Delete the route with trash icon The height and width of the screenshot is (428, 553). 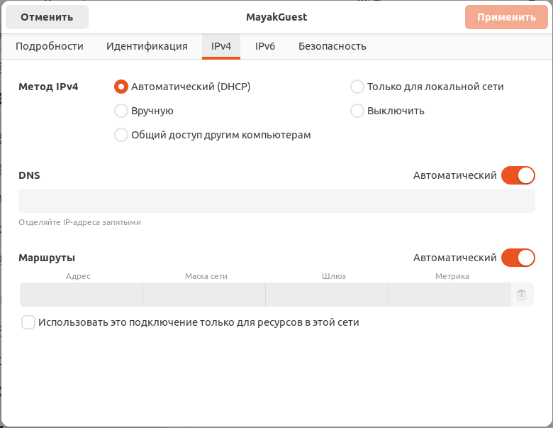pyautogui.click(x=522, y=295)
